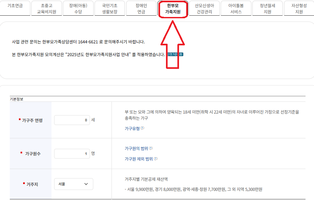The width and height of the screenshot is (314, 201).
Task: Go to the 자산형성 지원 tab
Action: click(299, 8)
